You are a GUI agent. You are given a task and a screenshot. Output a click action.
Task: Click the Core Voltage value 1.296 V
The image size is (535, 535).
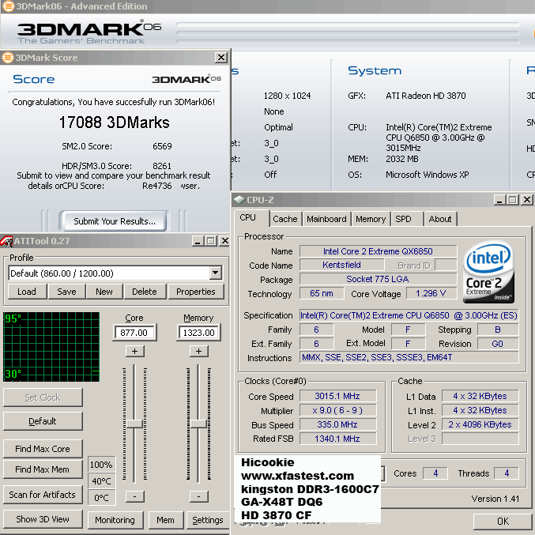[x=431, y=293]
